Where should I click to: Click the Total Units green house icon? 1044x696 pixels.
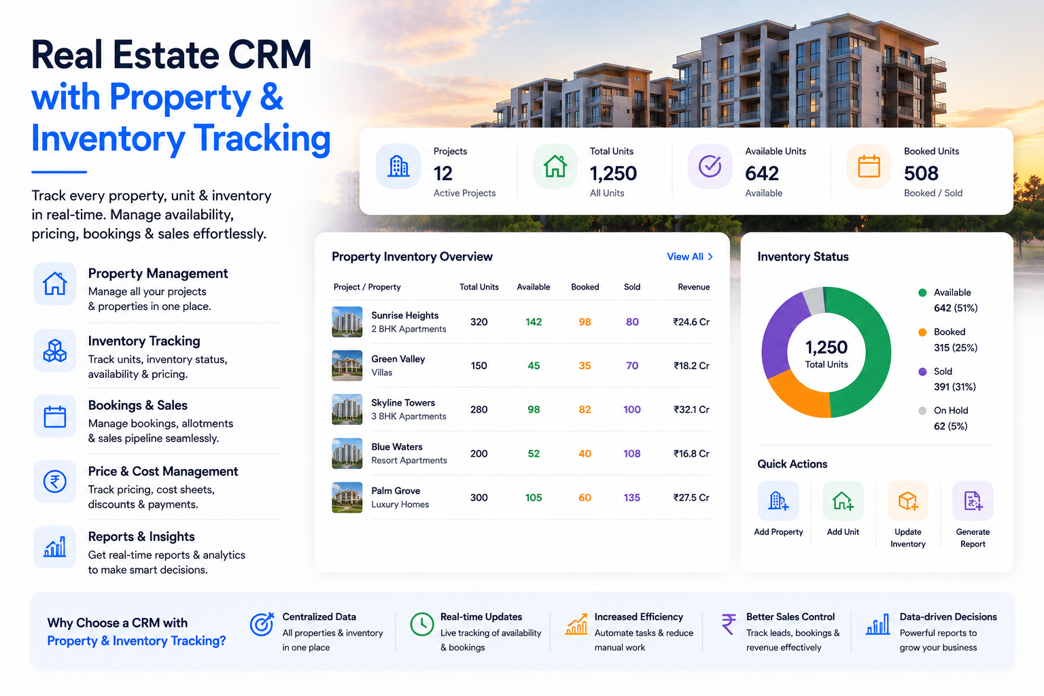point(555,167)
